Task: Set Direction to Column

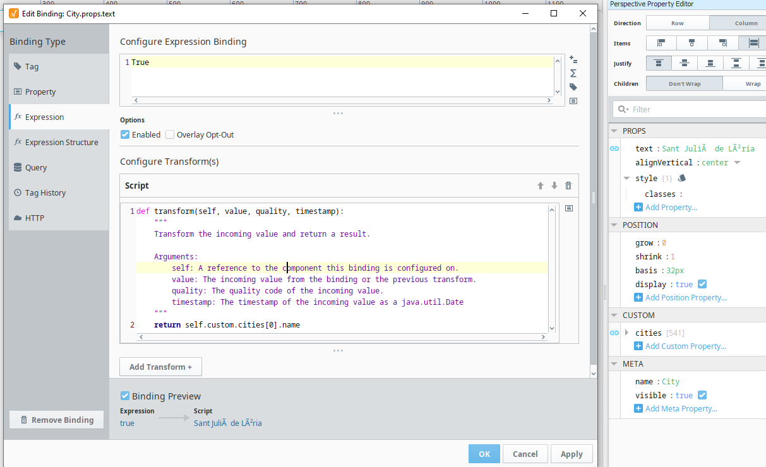Action: click(x=738, y=23)
